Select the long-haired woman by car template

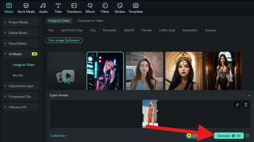click(145, 71)
